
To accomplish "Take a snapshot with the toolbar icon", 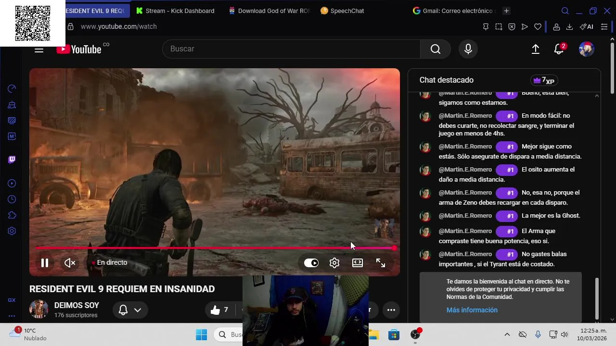I will pyautogui.click(x=499, y=27).
